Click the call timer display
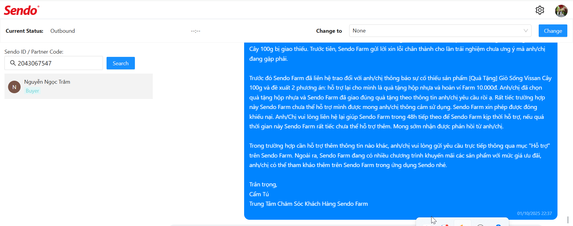The height and width of the screenshot is (226, 573). point(195,31)
